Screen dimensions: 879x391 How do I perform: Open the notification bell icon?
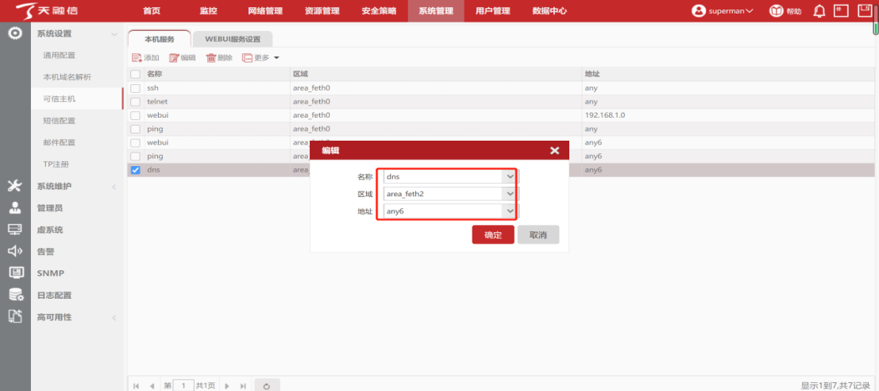coord(819,10)
